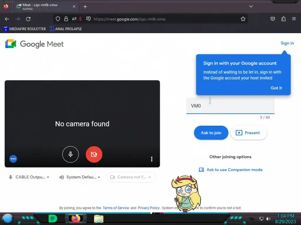
Task: Click the site security padlock icon
Action: (x=66, y=19)
